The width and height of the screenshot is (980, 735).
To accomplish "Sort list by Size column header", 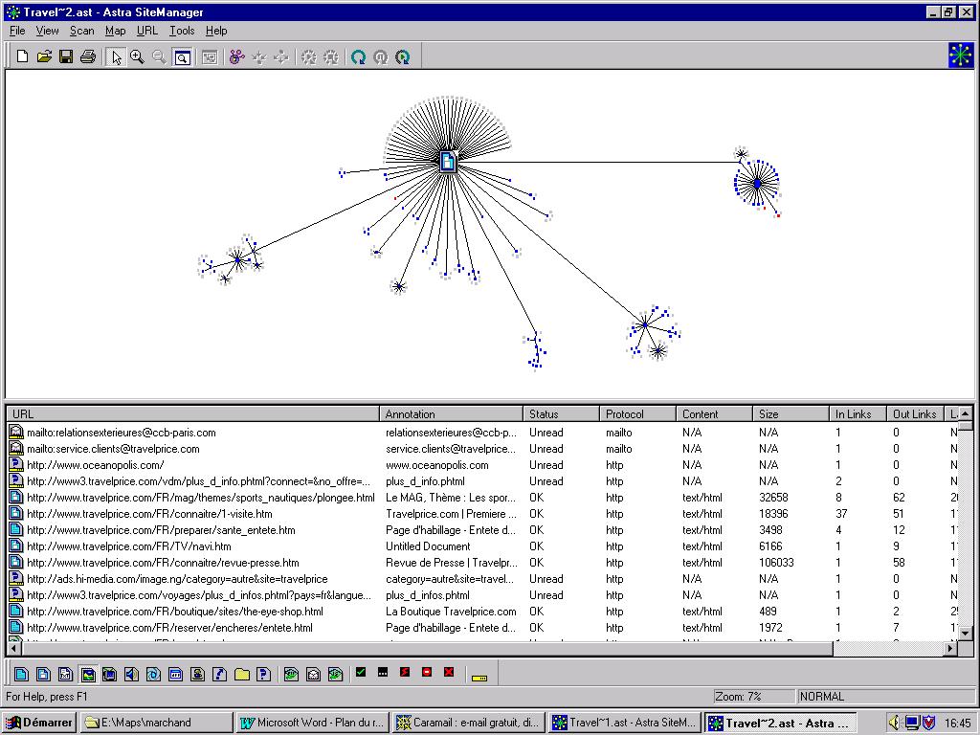I will (791, 413).
